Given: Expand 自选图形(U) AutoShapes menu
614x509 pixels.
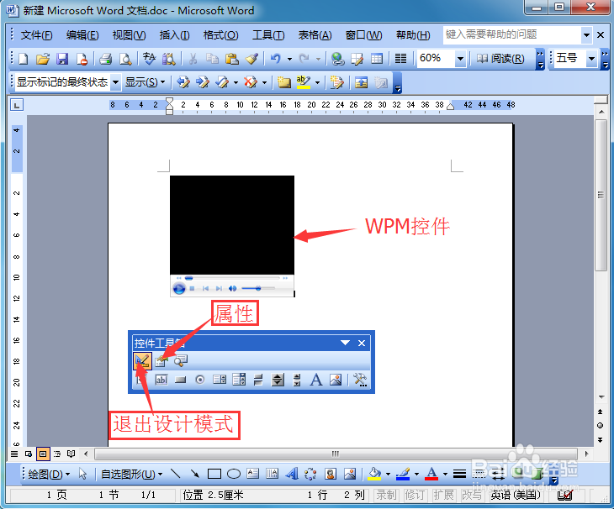Looking at the screenshot, I should click(x=131, y=475).
